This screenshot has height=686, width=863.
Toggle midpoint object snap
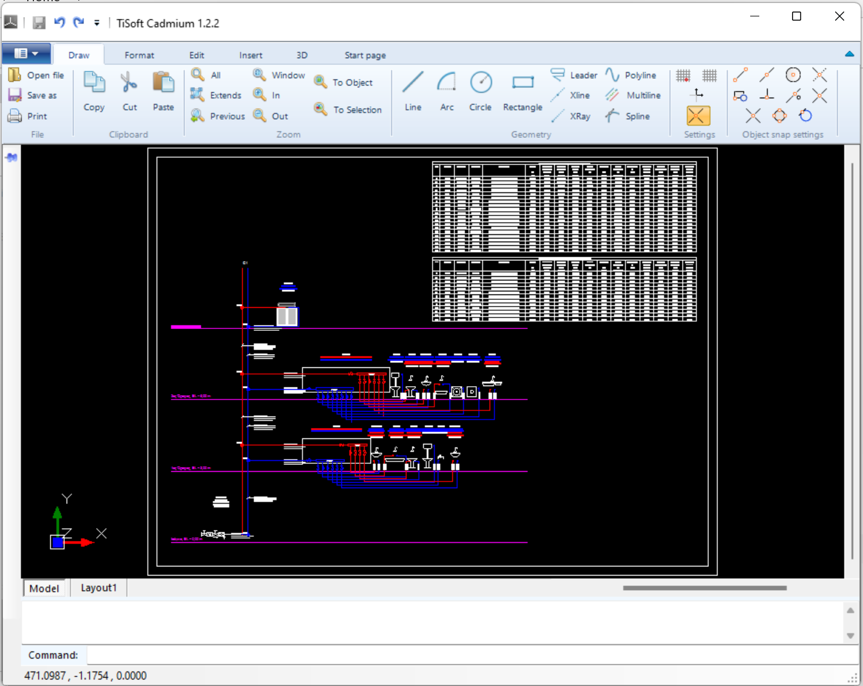767,75
